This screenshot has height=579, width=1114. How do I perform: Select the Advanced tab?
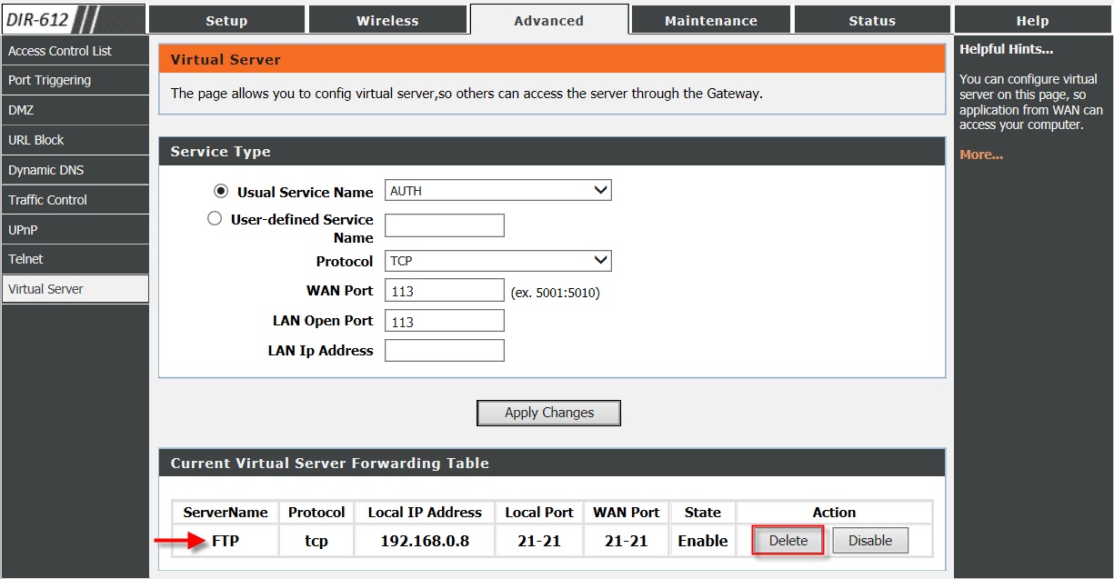coord(548,20)
